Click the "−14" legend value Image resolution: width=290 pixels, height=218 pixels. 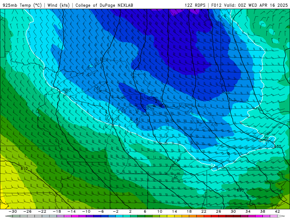[x=71, y=211]
